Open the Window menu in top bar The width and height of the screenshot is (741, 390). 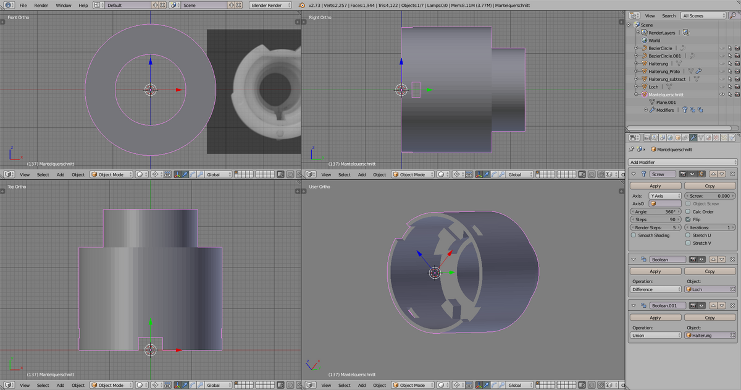tap(63, 5)
